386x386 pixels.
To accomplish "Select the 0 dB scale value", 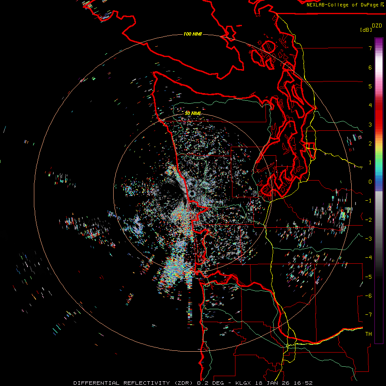I will coord(370,182).
